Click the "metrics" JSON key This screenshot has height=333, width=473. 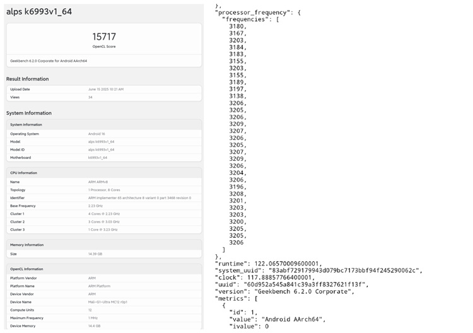(231, 298)
